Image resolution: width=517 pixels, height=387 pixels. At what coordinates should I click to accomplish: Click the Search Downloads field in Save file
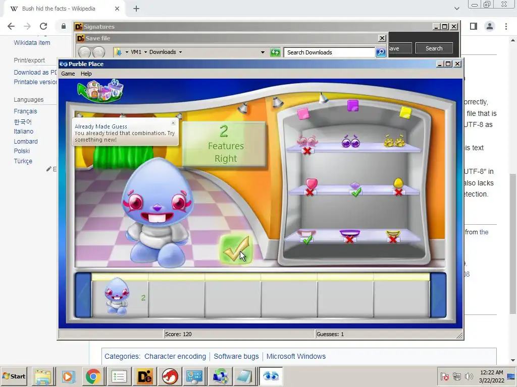point(329,52)
